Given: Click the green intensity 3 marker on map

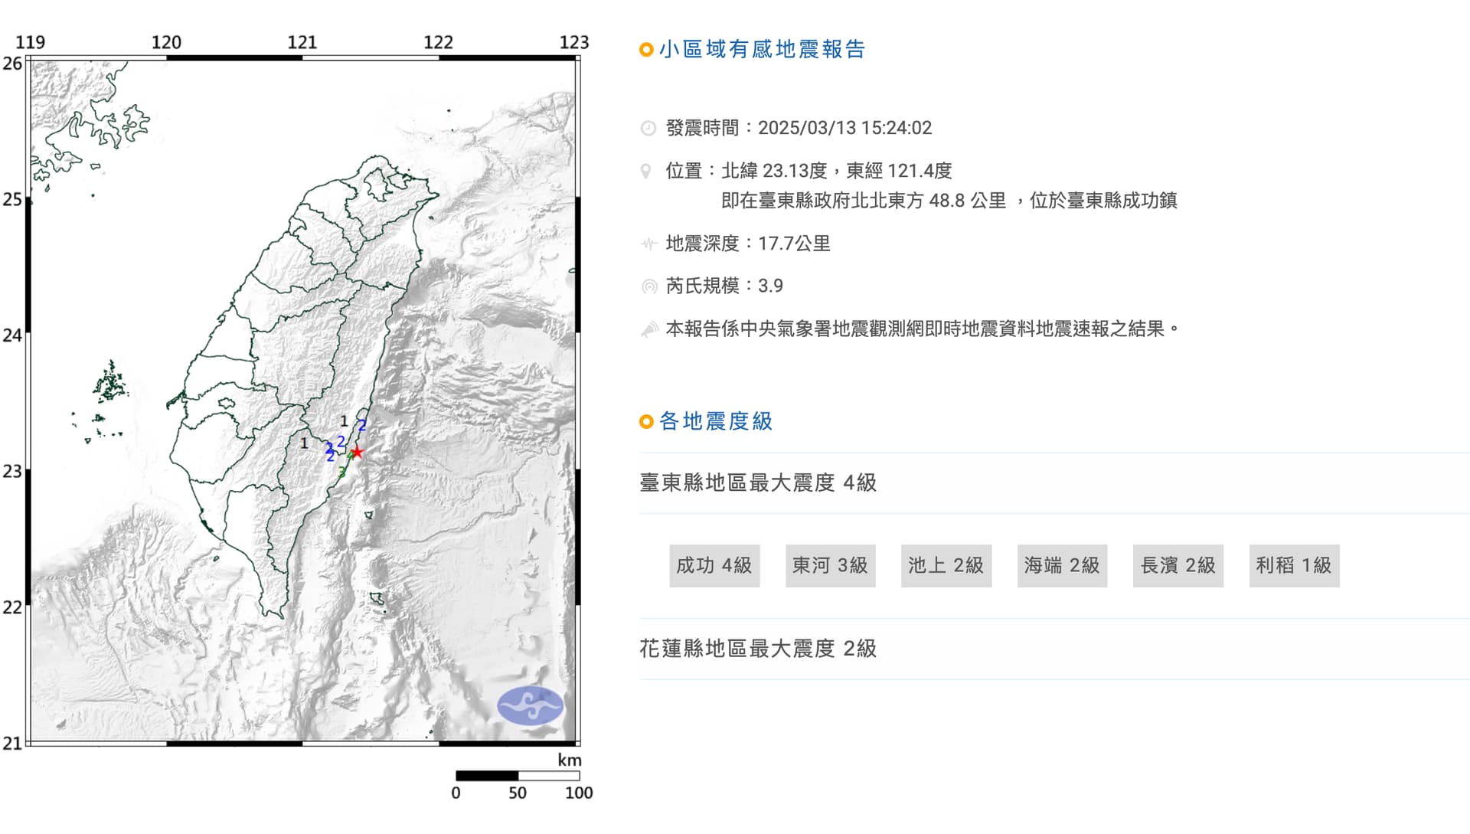Looking at the screenshot, I should pos(342,473).
